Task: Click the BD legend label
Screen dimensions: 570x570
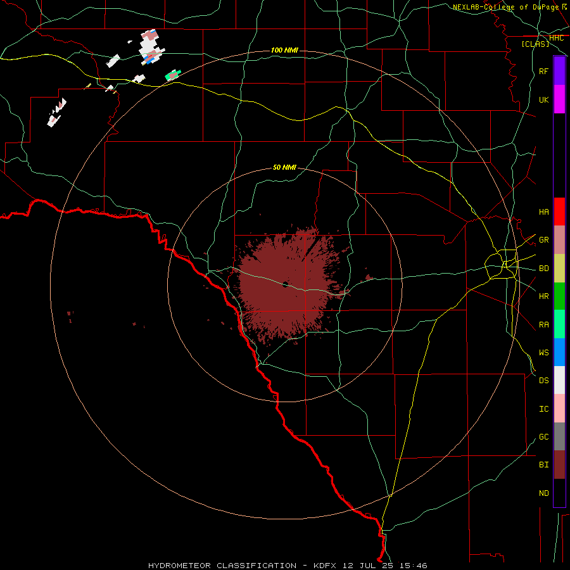Action: point(544,269)
